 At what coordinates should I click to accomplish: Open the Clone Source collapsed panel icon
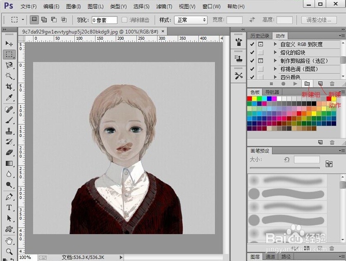pos(239,58)
